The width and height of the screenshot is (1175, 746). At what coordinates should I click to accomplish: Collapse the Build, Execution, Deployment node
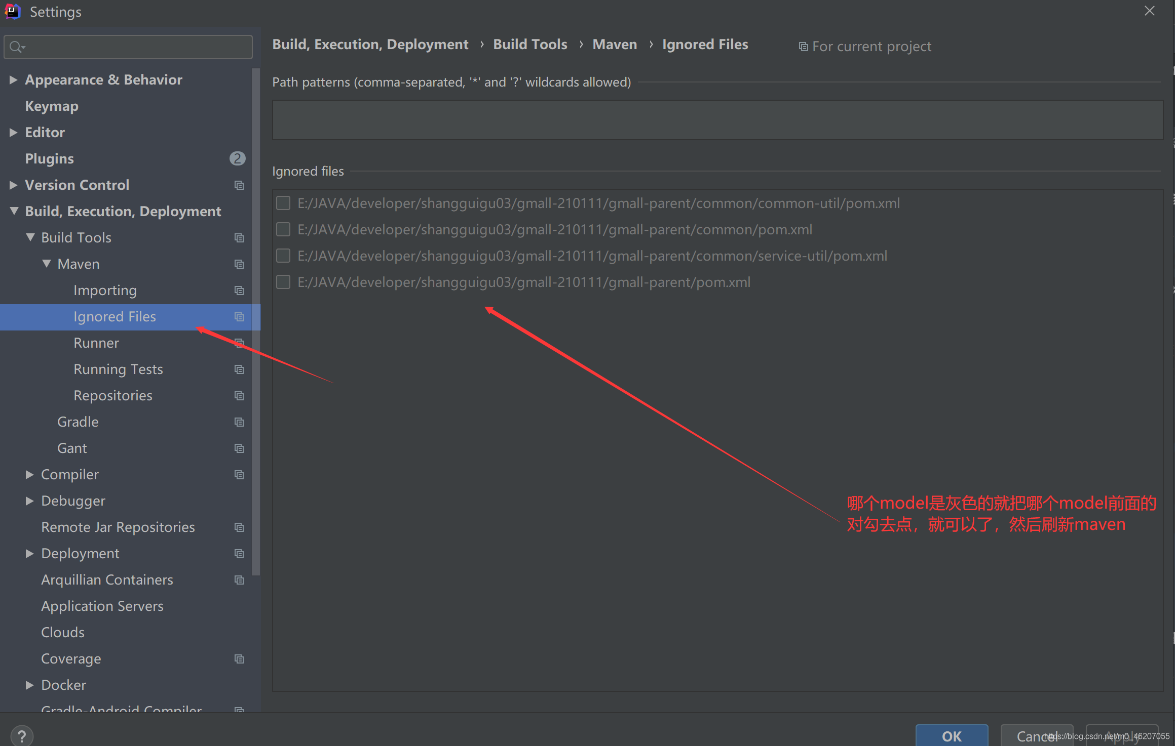tap(14, 211)
